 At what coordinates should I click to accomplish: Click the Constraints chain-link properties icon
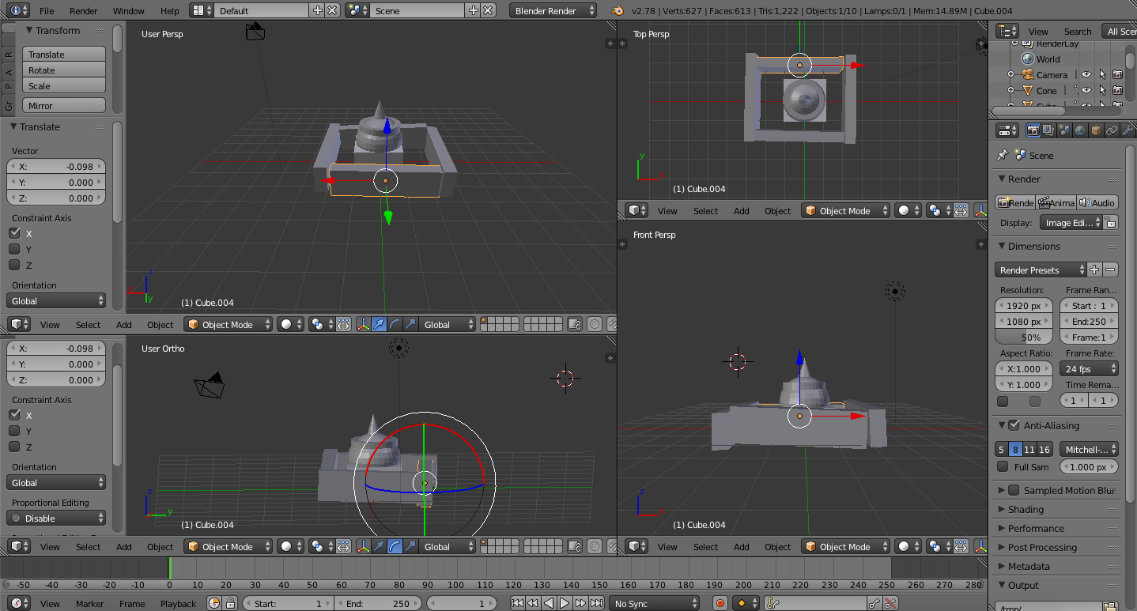click(x=1112, y=130)
